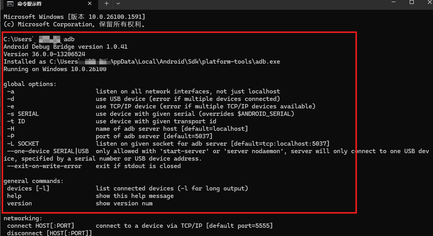Click the 'global options:' heading

(30, 84)
